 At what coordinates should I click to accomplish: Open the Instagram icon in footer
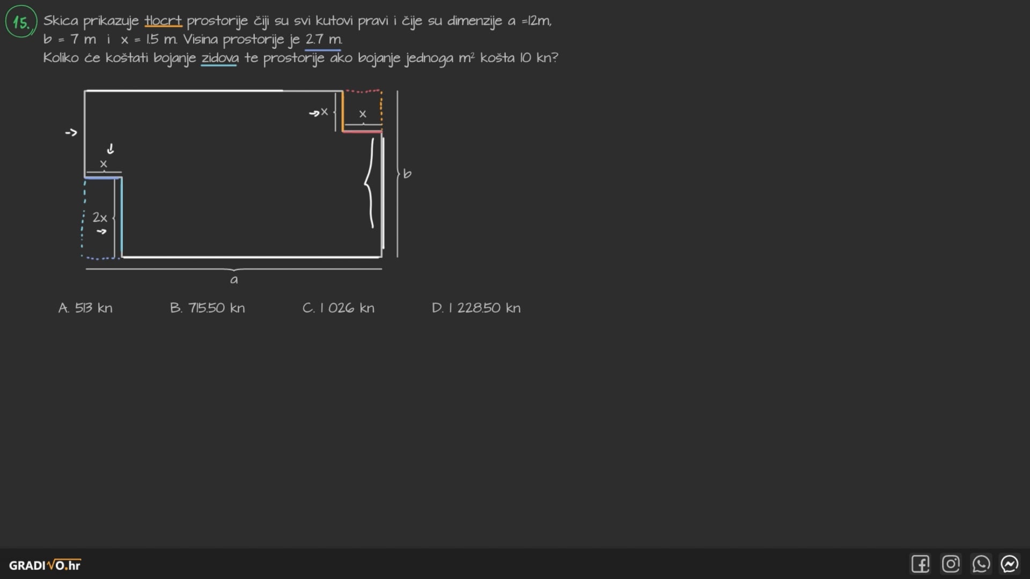pos(951,564)
